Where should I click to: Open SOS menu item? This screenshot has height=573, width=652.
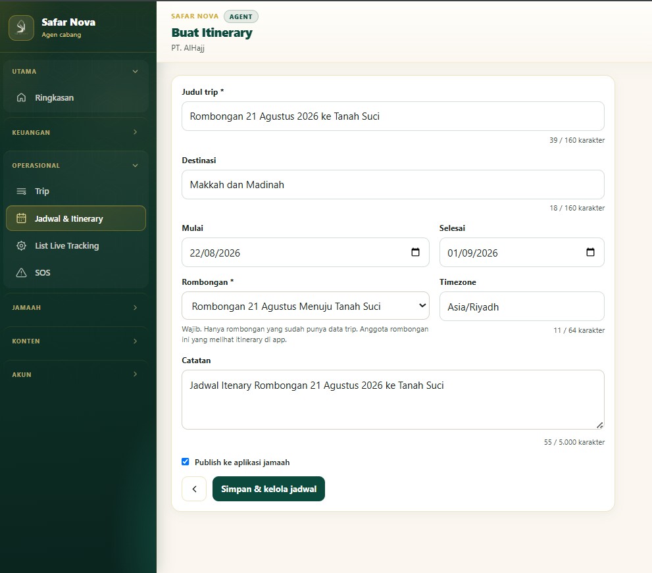76,273
